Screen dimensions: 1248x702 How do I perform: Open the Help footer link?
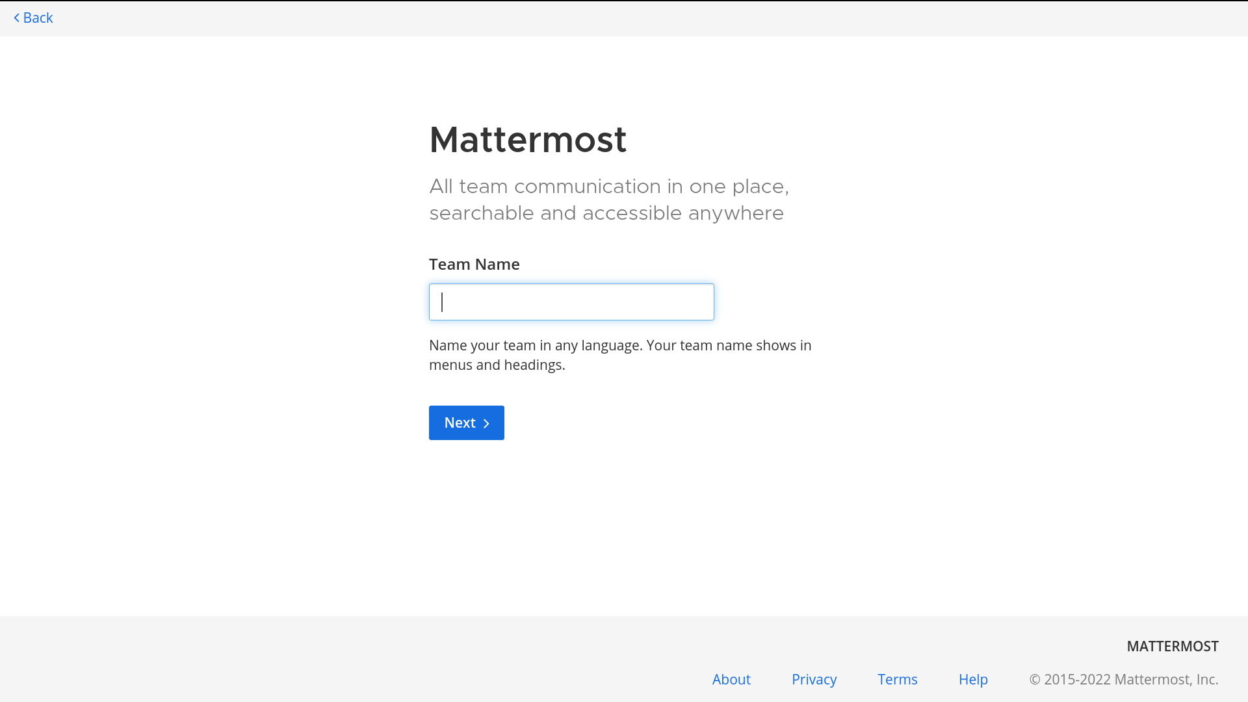tap(973, 679)
